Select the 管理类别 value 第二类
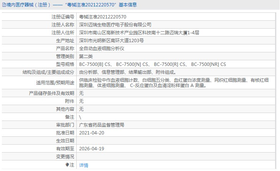 pos(86,56)
